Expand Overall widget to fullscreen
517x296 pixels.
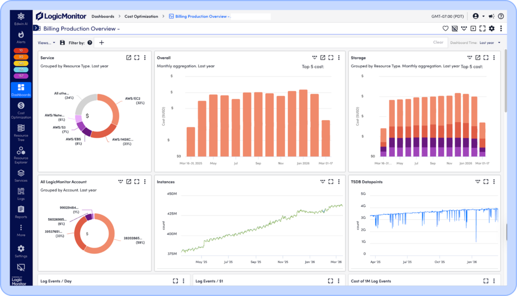[331, 58]
